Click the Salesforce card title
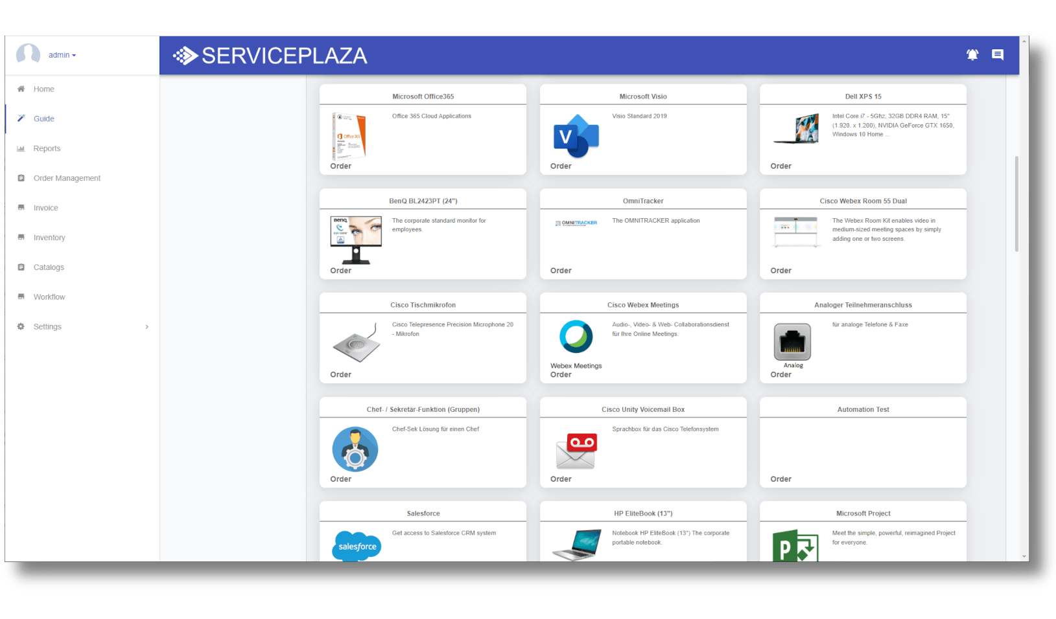1056x619 pixels. coord(423,513)
